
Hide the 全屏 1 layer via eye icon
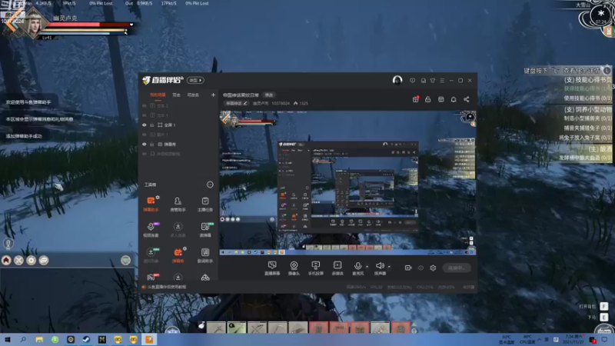(145, 125)
